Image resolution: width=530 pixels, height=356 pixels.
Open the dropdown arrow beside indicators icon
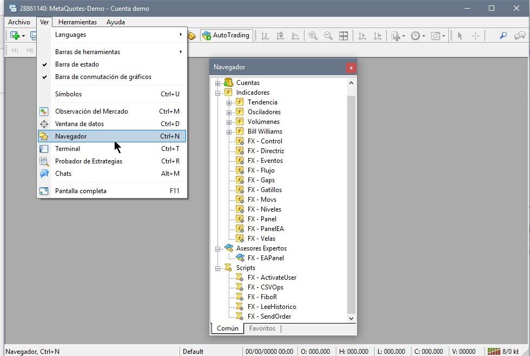(x=403, y=36)
